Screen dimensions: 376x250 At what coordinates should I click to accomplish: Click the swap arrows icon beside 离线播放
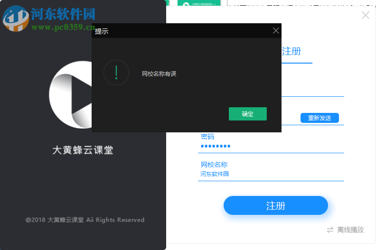coord(330,230)
